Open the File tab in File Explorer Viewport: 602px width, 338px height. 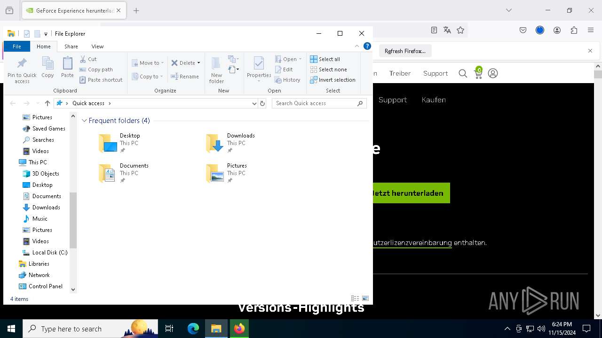coord(17,46)
